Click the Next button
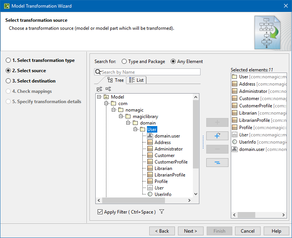 click(190, 231)
